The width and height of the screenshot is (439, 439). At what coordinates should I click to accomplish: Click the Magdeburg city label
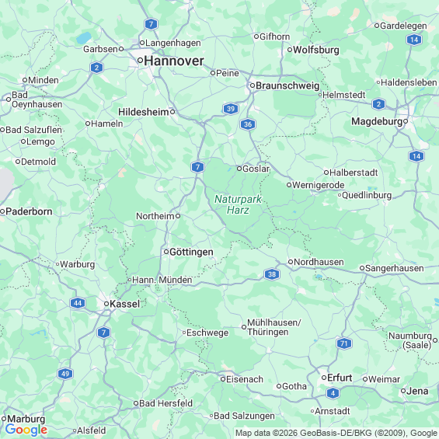click(x=377, y=121)
